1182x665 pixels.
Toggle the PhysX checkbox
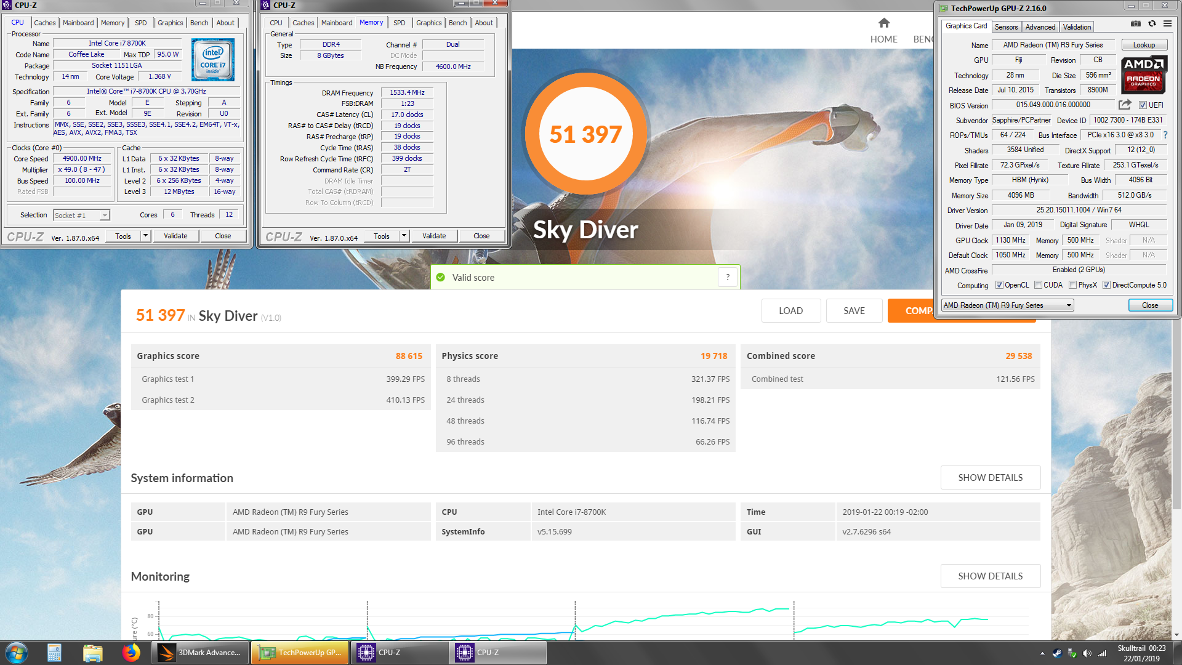pyautogui.click(x=1072, y=285)
